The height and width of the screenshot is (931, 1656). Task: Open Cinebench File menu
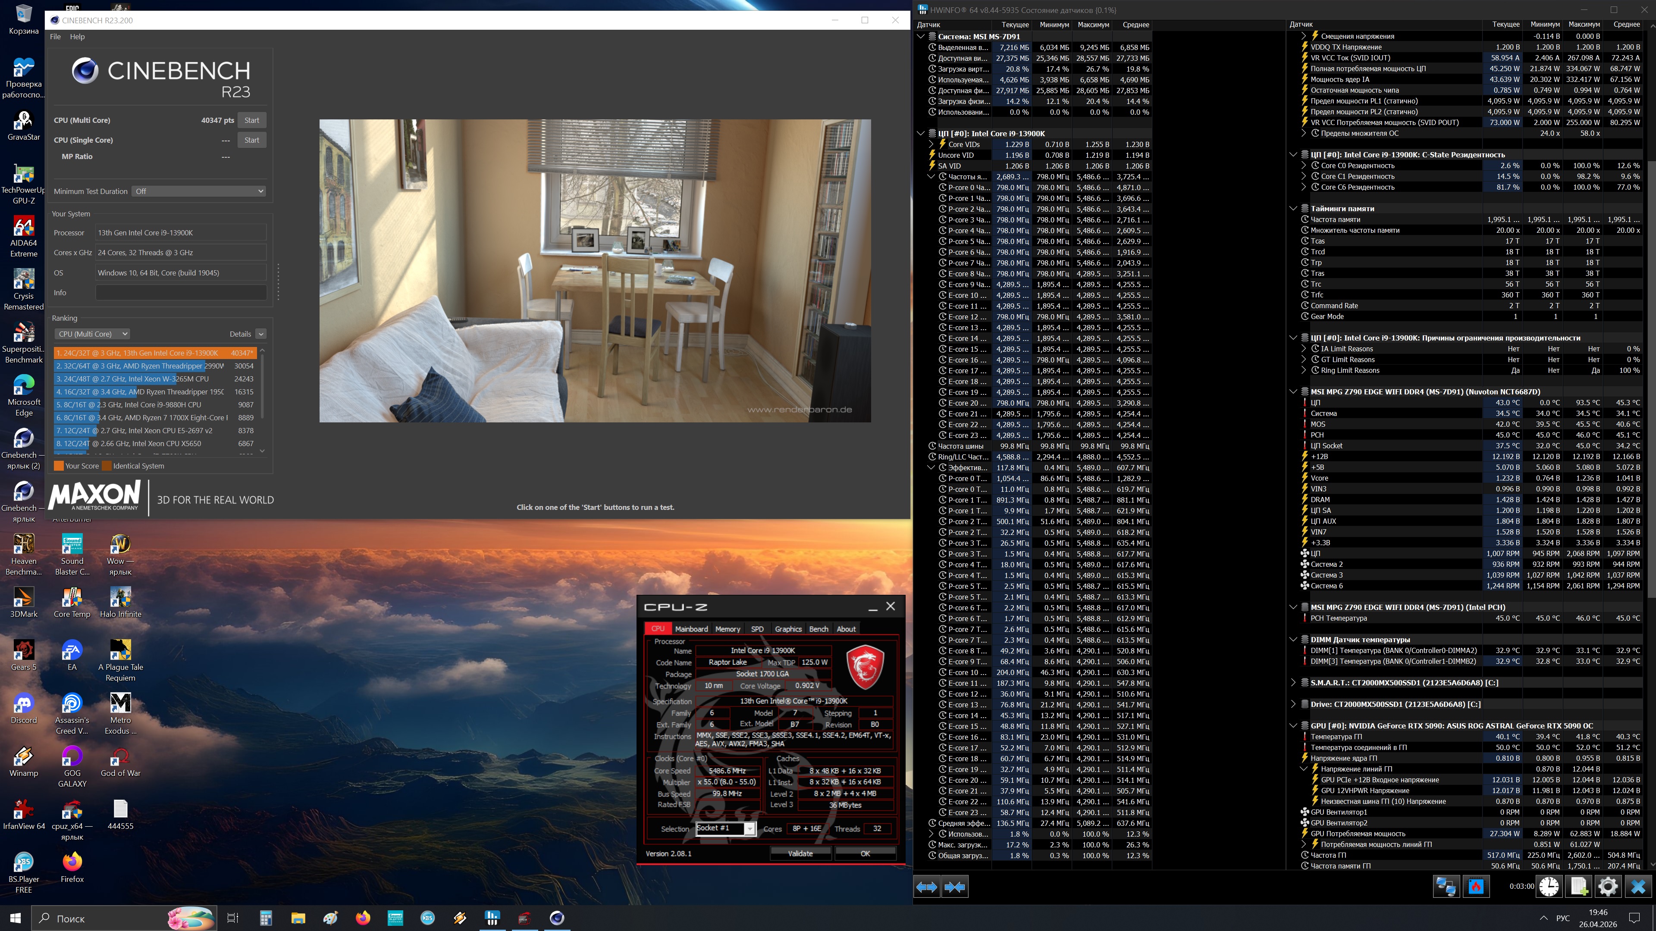click(x=55, y=37)
